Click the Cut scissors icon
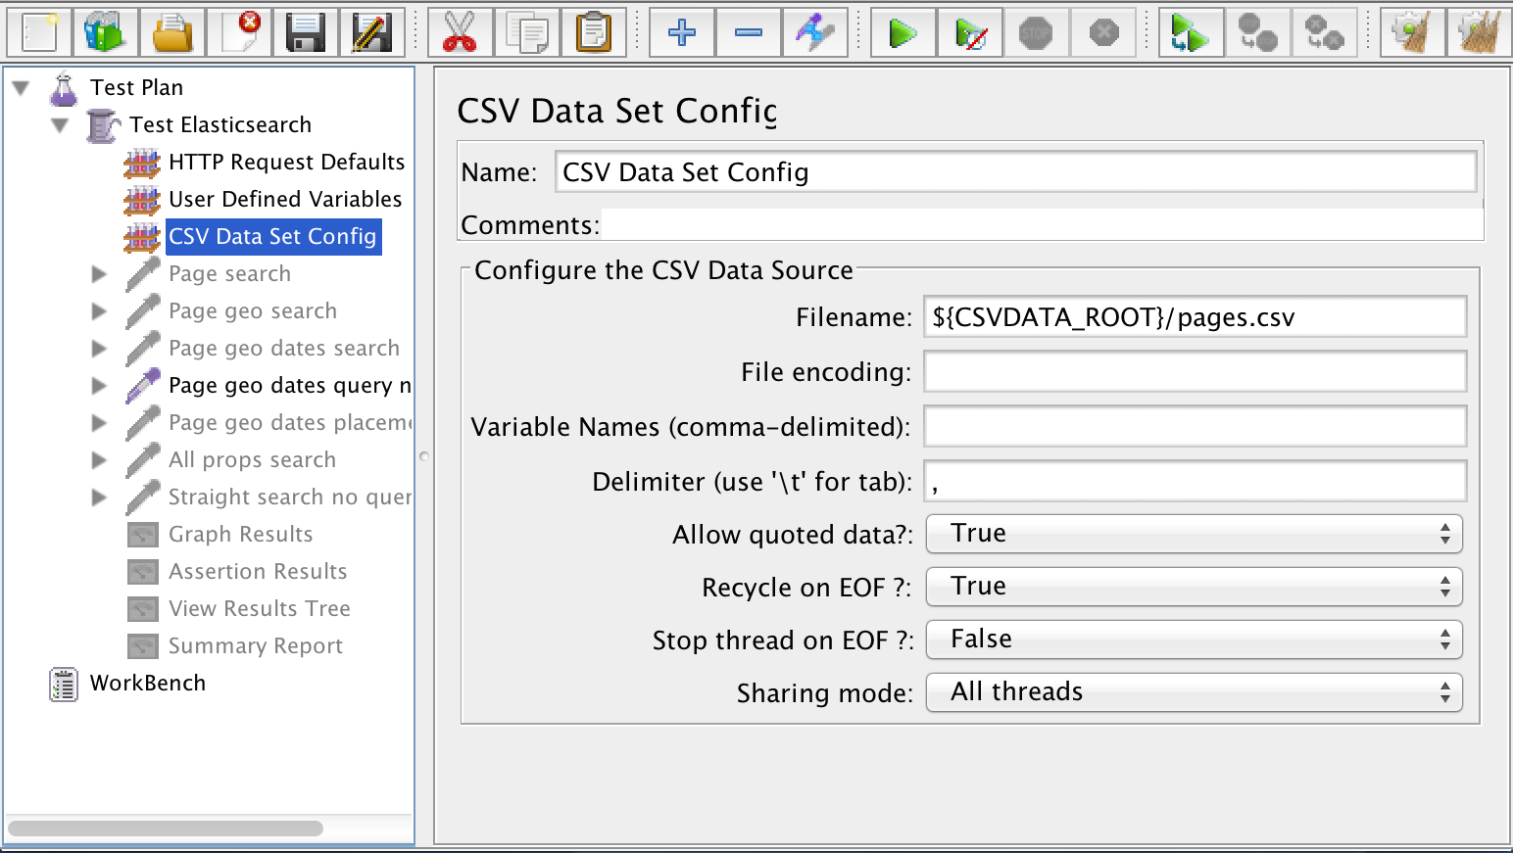 [x=460, y=33]
